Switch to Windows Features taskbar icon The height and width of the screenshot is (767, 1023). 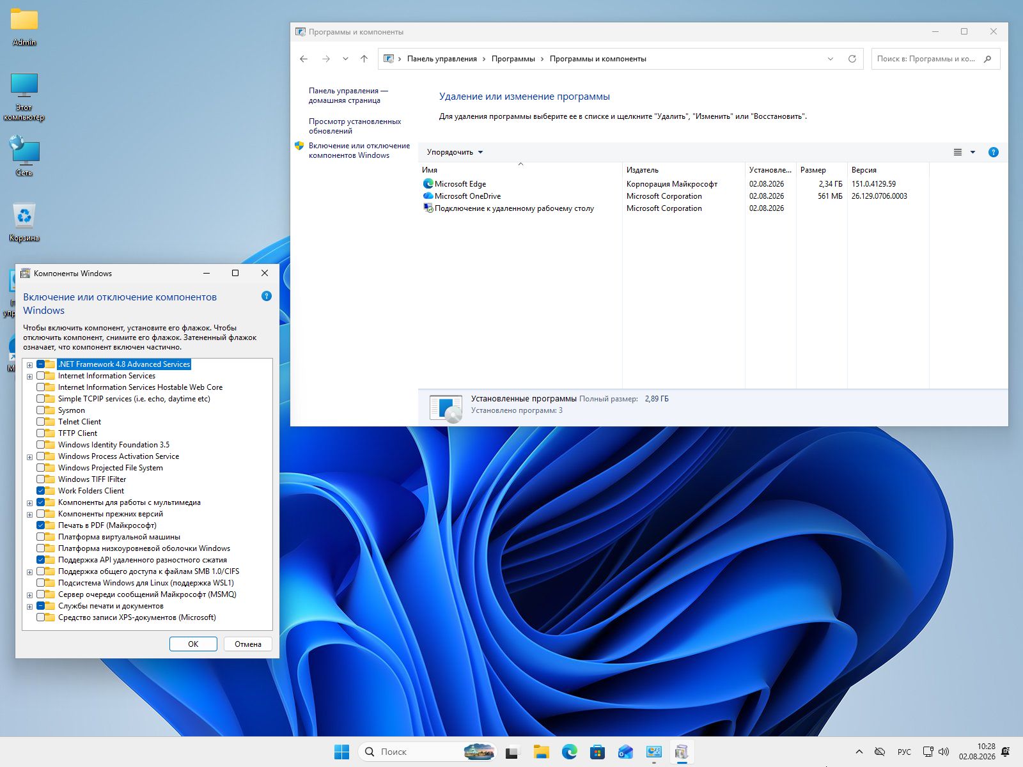point(682,752)
